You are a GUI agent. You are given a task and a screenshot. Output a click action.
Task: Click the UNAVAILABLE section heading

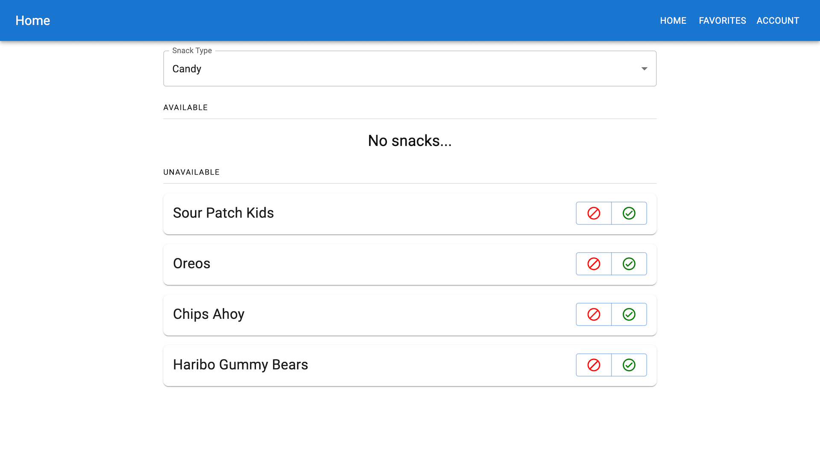tap(191, 172)
